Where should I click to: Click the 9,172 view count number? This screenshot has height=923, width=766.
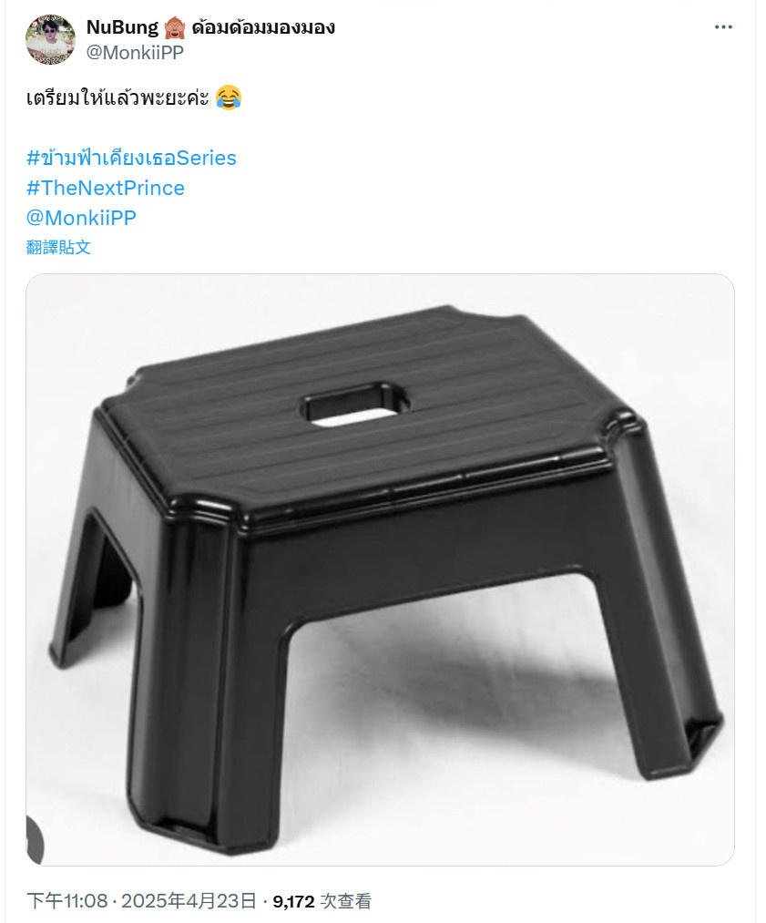pyautogui.click(x=293, y=901)
